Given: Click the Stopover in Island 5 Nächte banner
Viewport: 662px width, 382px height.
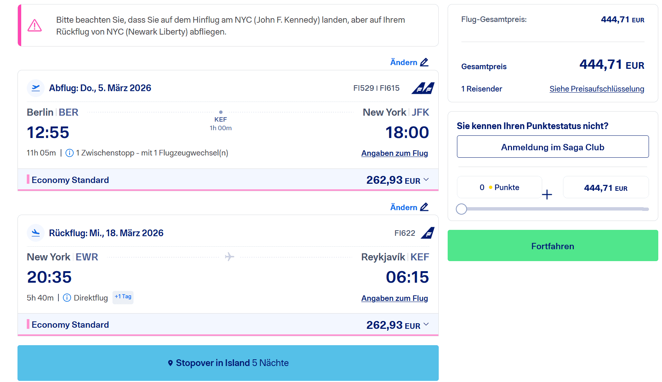Looking at the screenshot, I should click(228, 363).
